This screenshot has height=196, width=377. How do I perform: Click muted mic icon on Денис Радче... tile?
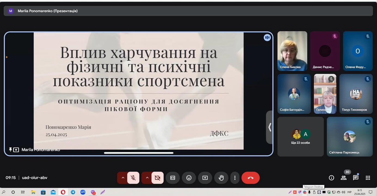(x=335, y=36)
